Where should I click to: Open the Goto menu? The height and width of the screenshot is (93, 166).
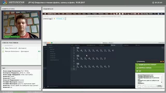point(84,14)
